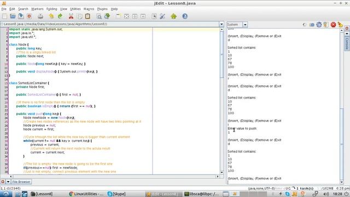
Task: Close bottom dock red square button
Action: click(3, 182)
